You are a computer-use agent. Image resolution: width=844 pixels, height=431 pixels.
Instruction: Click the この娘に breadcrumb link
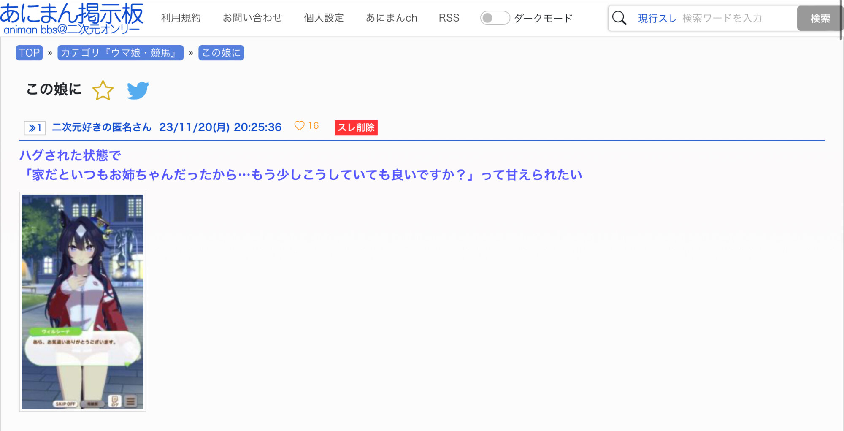[x=221, y=53]
